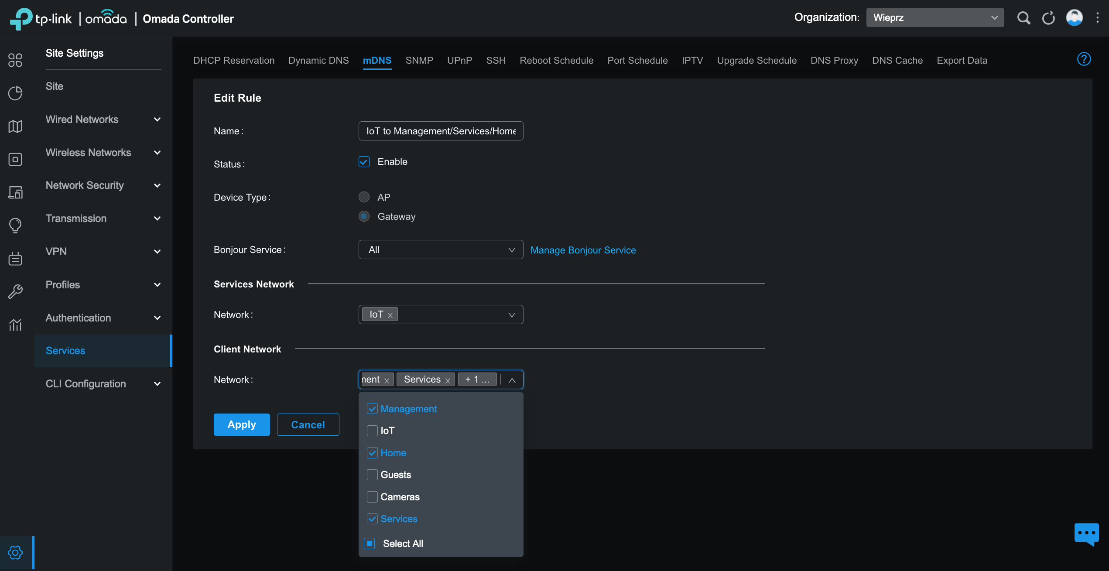
Task: Check Cameras in network list
Action: click(x=372, y=497)
